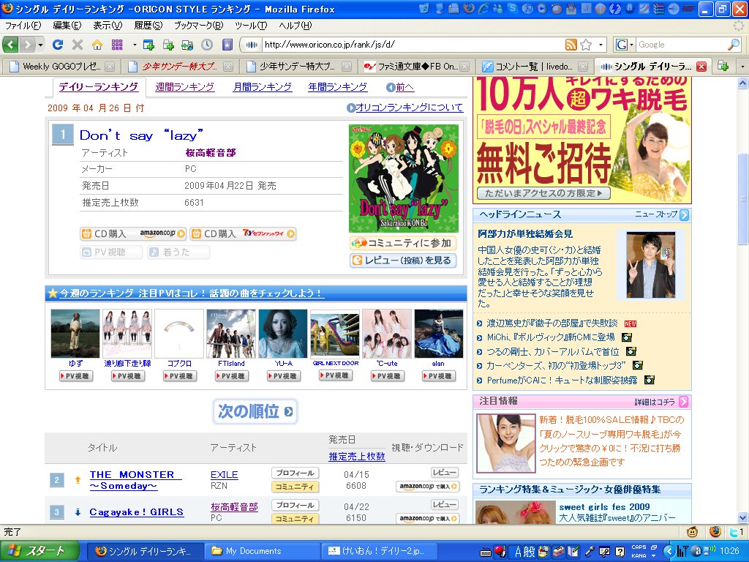Select the 年間ランキング tab link
The height and width of the screenshot is (562, 749).
(x=337, y=87)
